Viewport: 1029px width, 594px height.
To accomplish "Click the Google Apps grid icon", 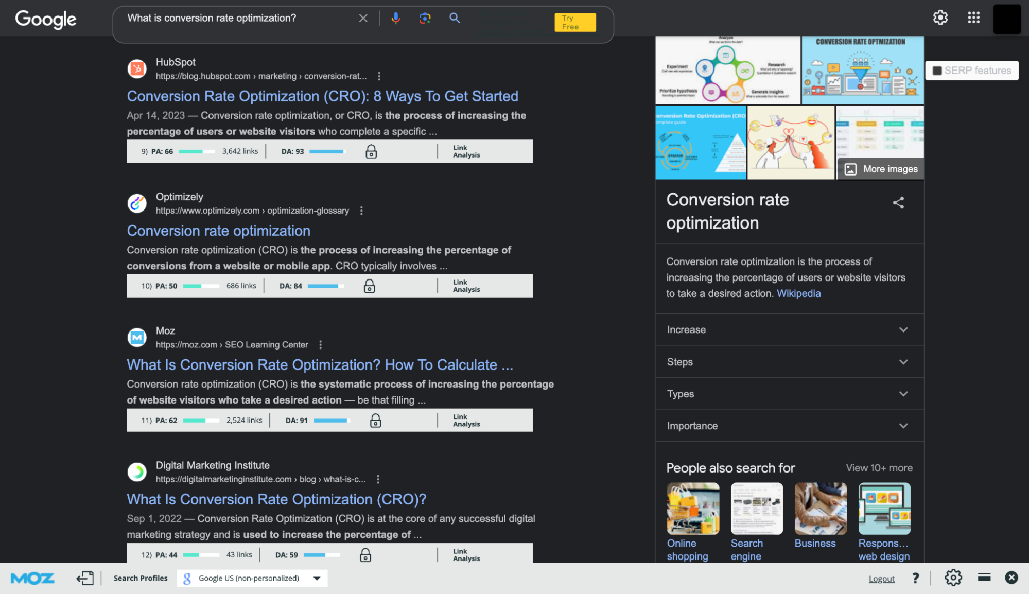I will click(974, 17).
